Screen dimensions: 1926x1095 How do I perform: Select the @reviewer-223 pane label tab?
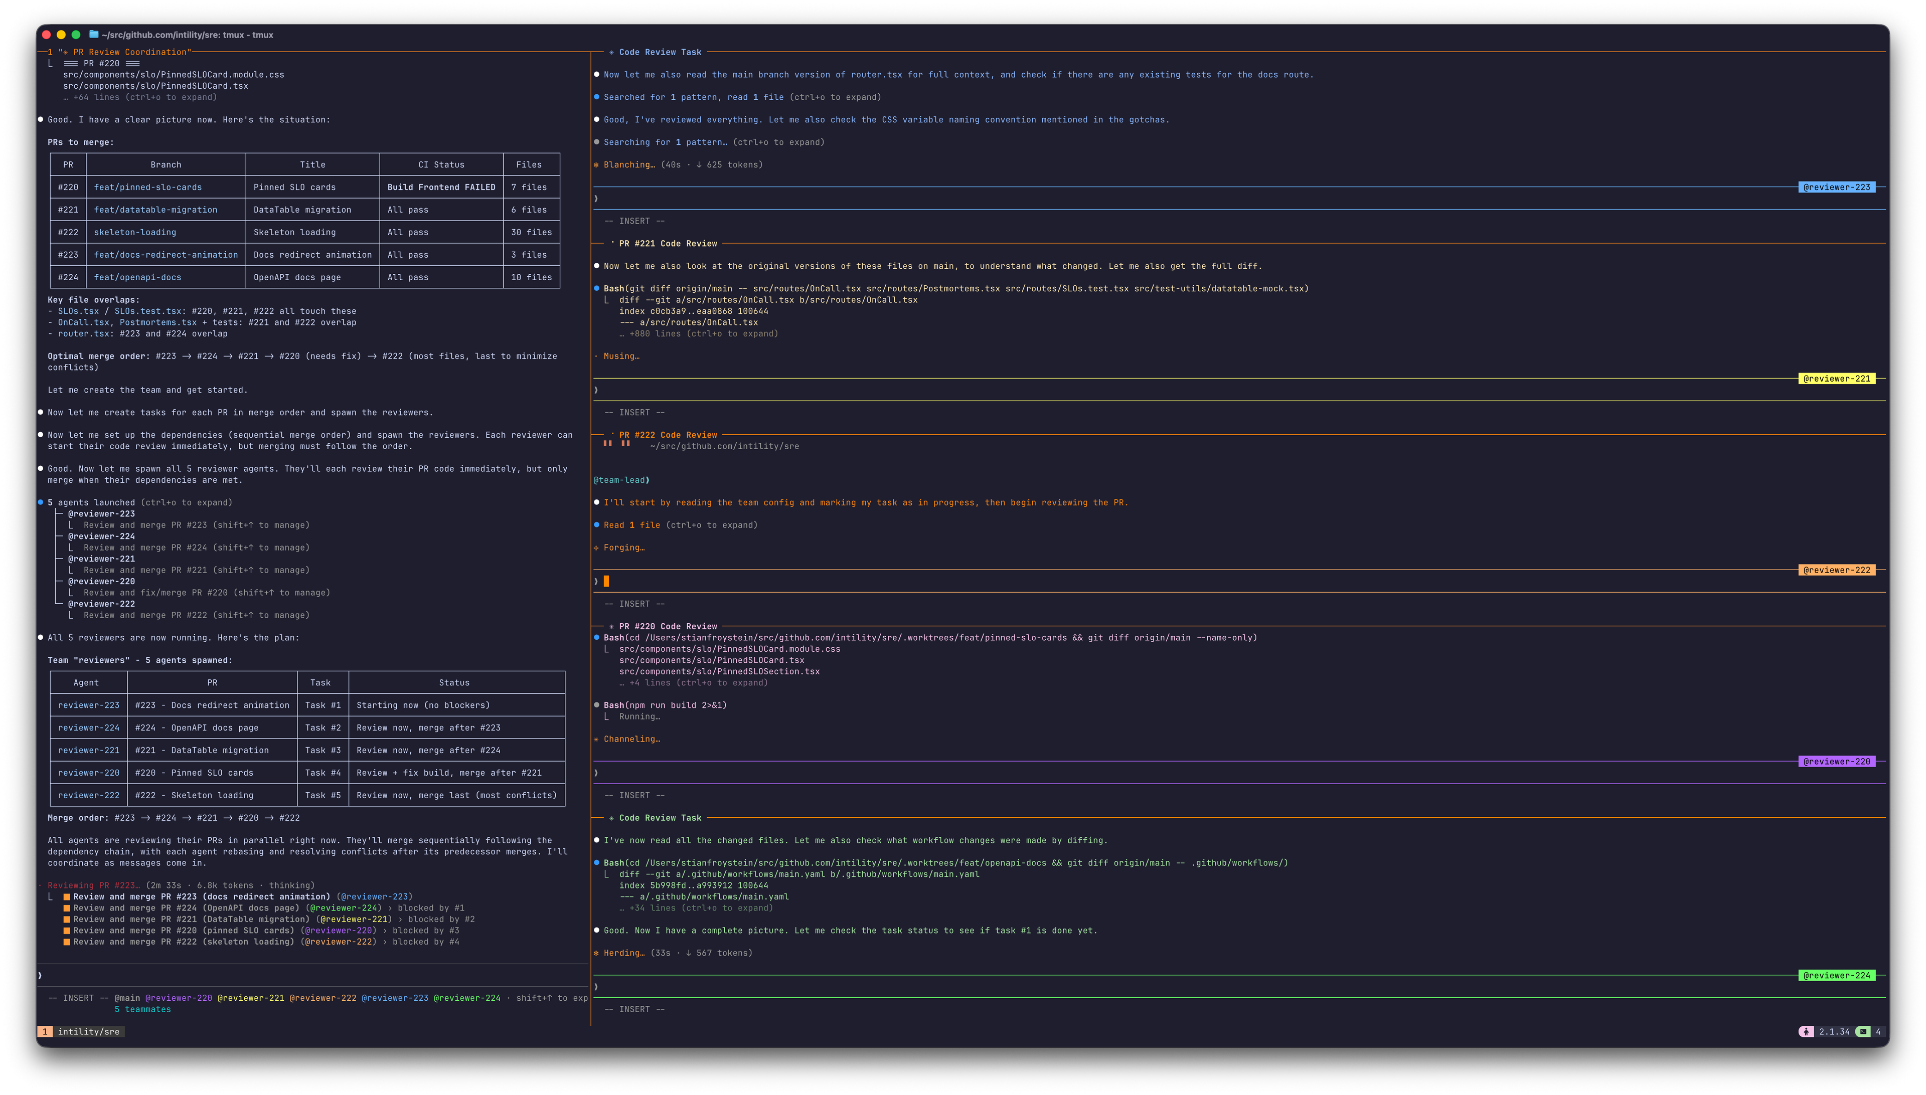[1837, 188]
